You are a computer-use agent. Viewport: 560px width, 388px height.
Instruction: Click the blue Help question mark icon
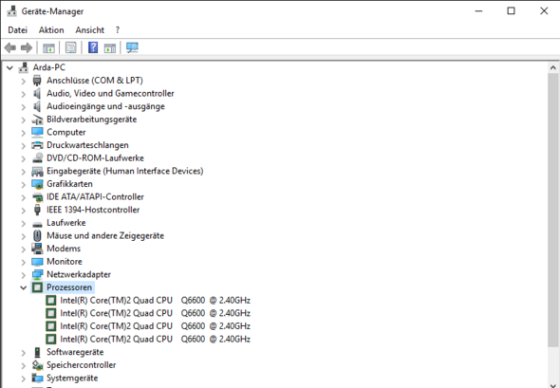click(93, 47)
